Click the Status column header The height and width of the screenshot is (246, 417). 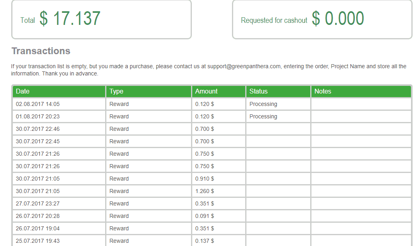tap(278, 91)
